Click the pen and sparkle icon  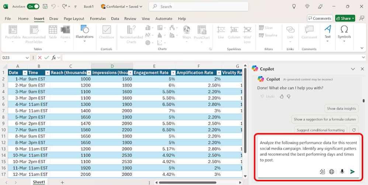[x=320, y=7]
